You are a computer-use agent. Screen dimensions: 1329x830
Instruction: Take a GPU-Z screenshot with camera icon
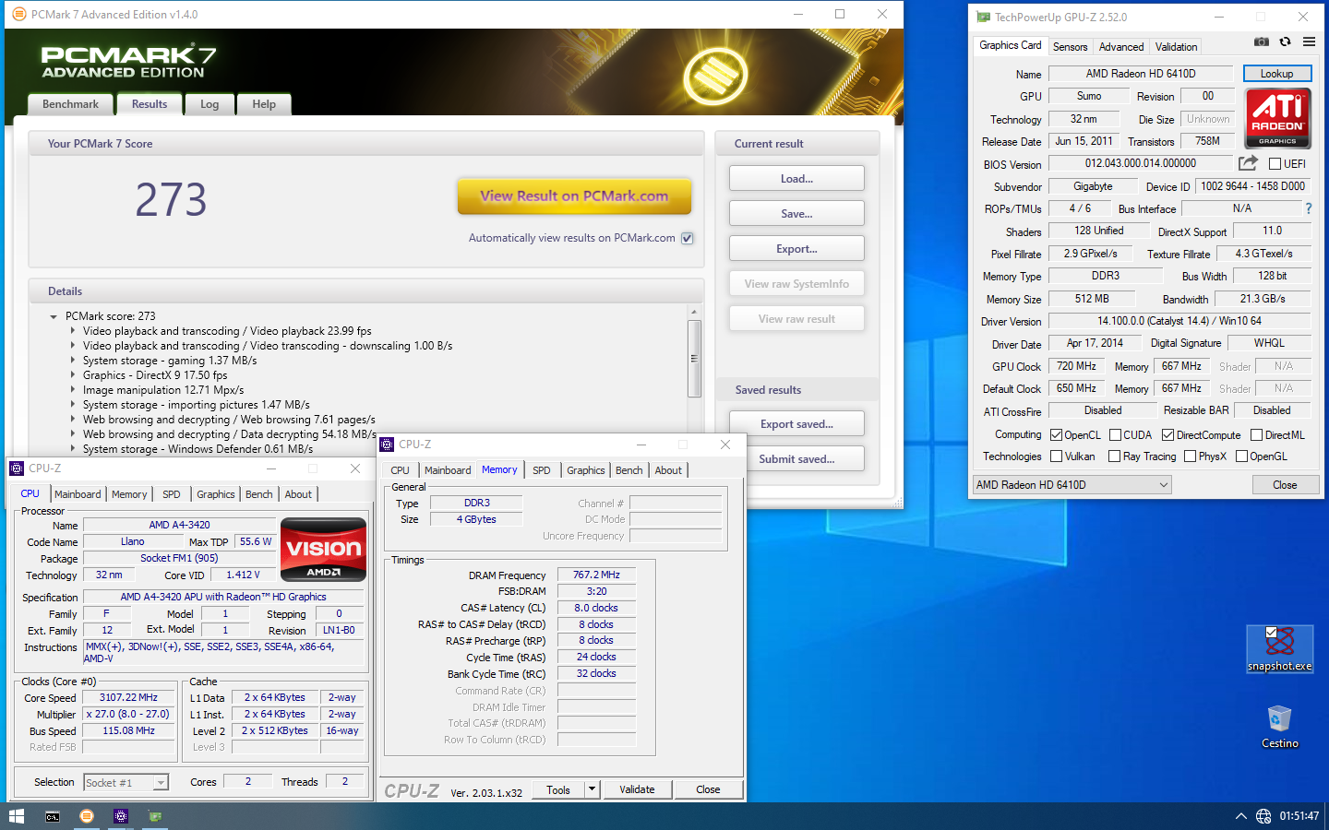[1262, 41]
